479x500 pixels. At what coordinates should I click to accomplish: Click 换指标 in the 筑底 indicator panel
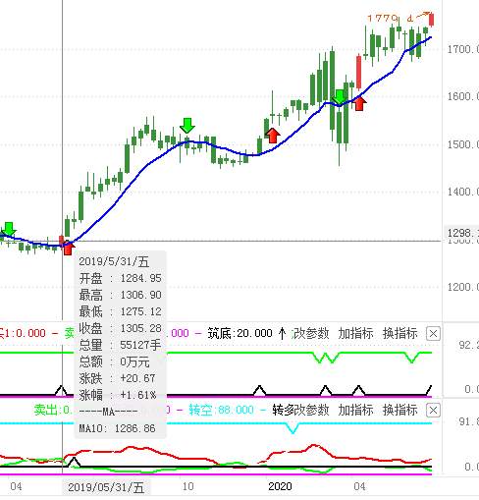click(x=400, y=333)
